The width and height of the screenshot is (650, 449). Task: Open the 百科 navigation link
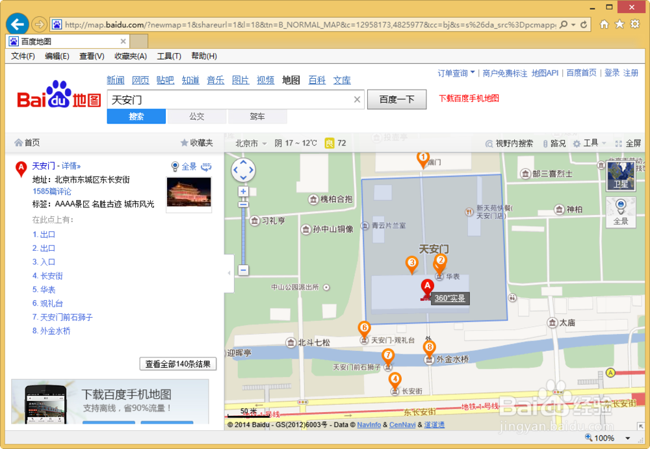click(x=317, y=80)
